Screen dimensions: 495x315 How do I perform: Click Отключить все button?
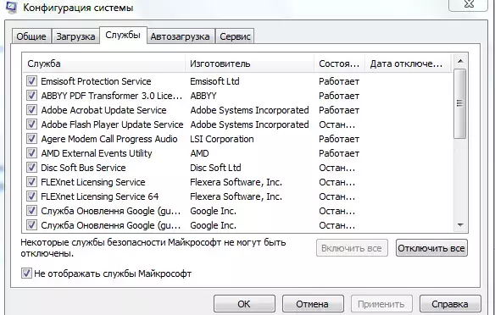coord(431,248)
